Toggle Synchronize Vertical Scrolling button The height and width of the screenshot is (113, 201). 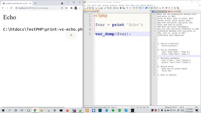(x=134, y=8)
